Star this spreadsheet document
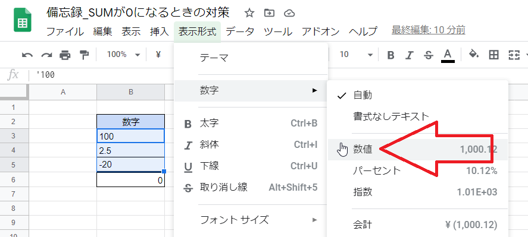528x237 pixels. [249, 13]
